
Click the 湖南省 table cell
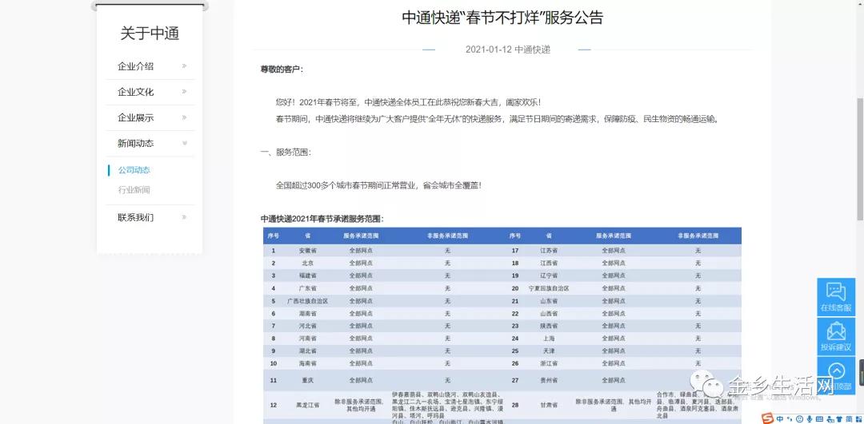coord(307,314)
